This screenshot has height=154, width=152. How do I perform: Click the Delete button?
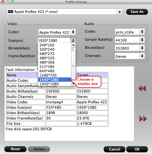pos(39,149)
